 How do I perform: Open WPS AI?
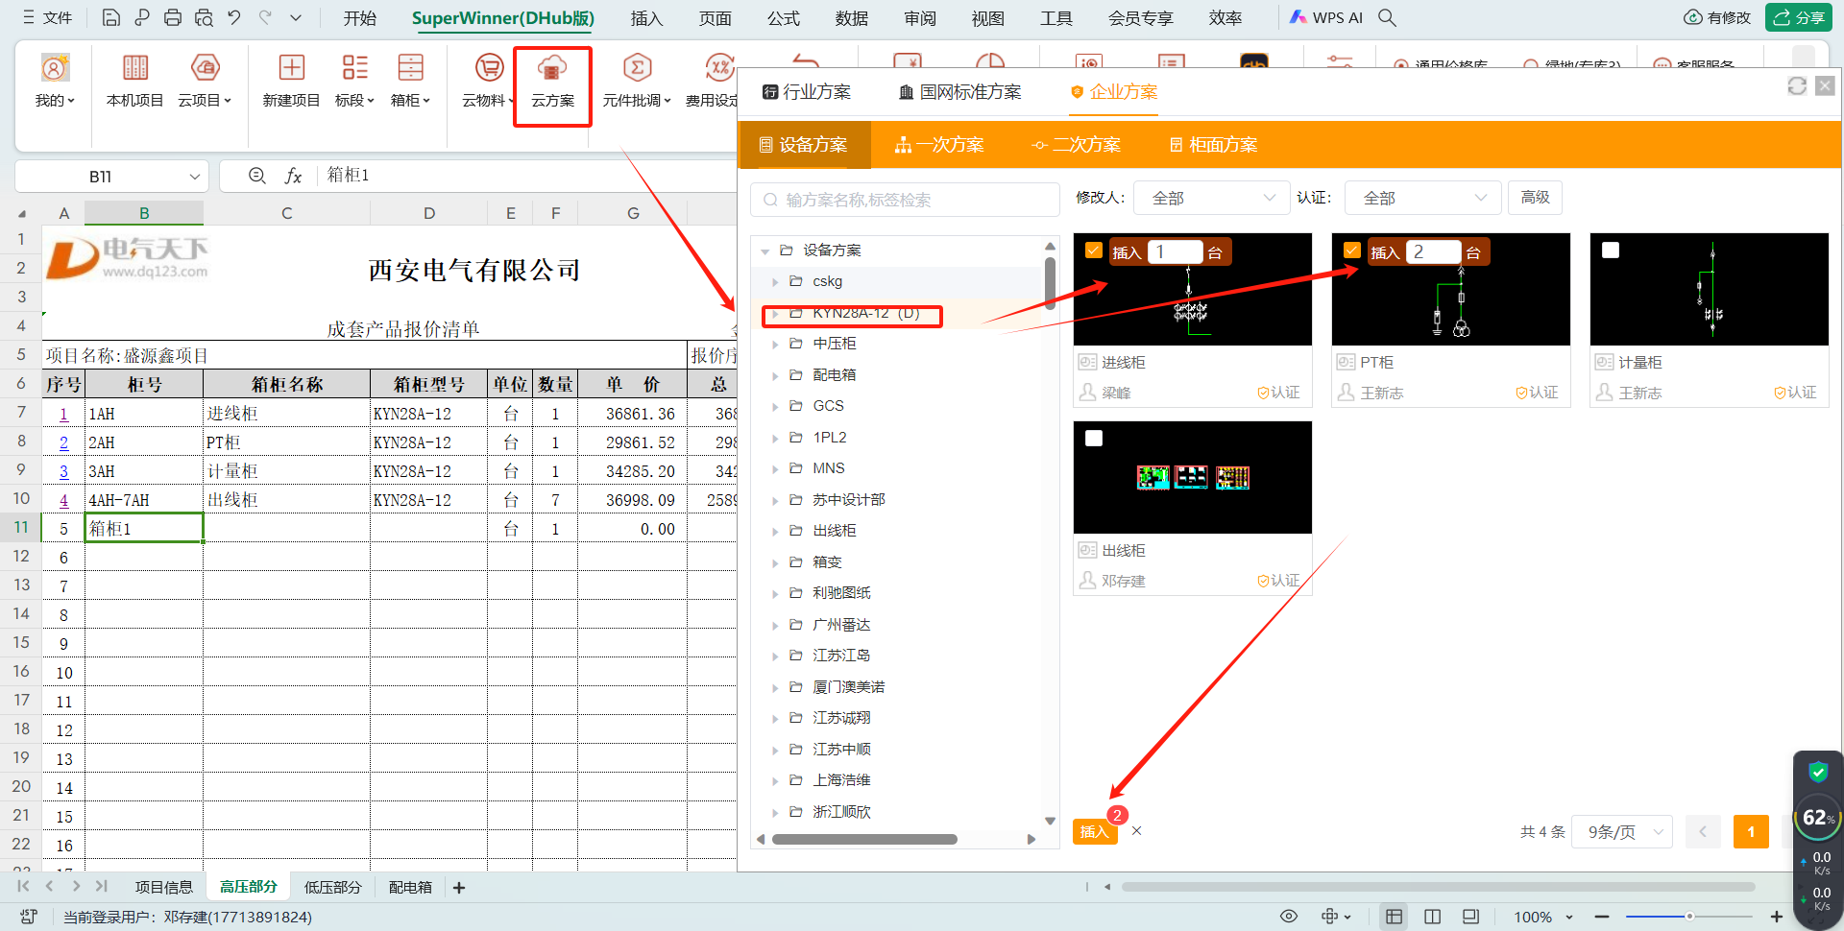point(1326,17)
